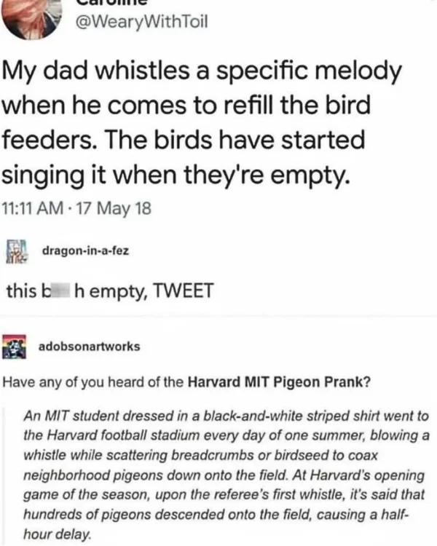Click the quoted line 'neighborhood pigeons down onto the field'
The width and height of the screenshot is (437, 546).
[x=219, y=477]
